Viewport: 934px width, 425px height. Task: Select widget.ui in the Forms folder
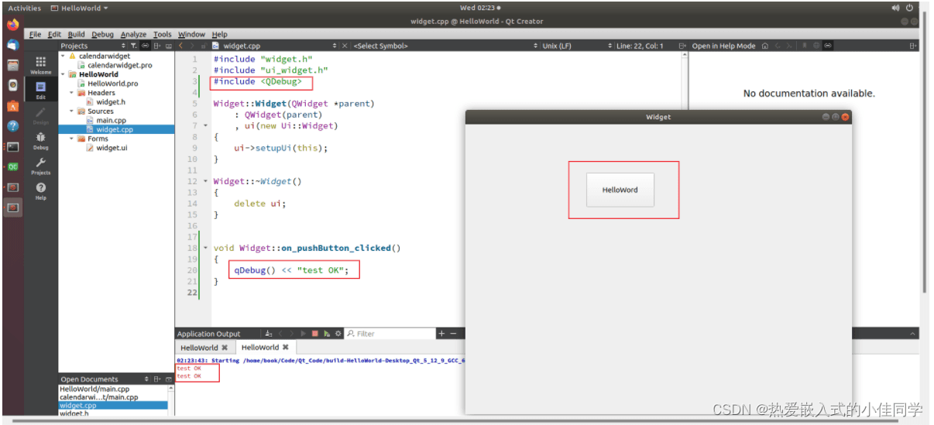coord(111,148)
